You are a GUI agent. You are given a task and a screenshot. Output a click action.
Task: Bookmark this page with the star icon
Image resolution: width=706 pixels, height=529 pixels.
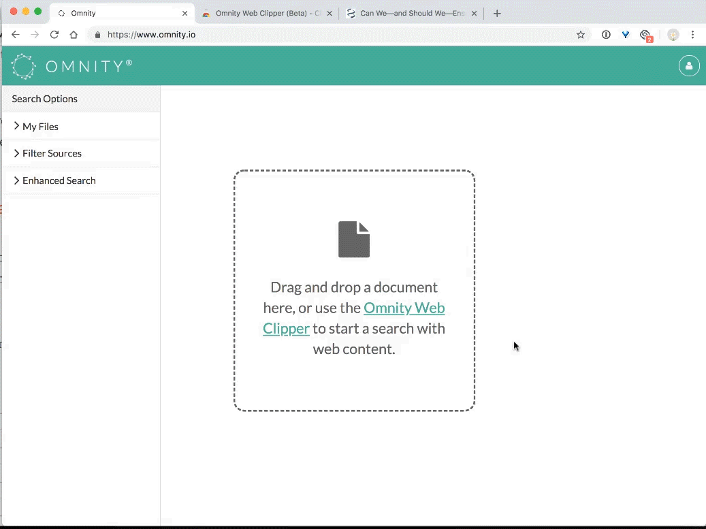[x=581, y=35]
